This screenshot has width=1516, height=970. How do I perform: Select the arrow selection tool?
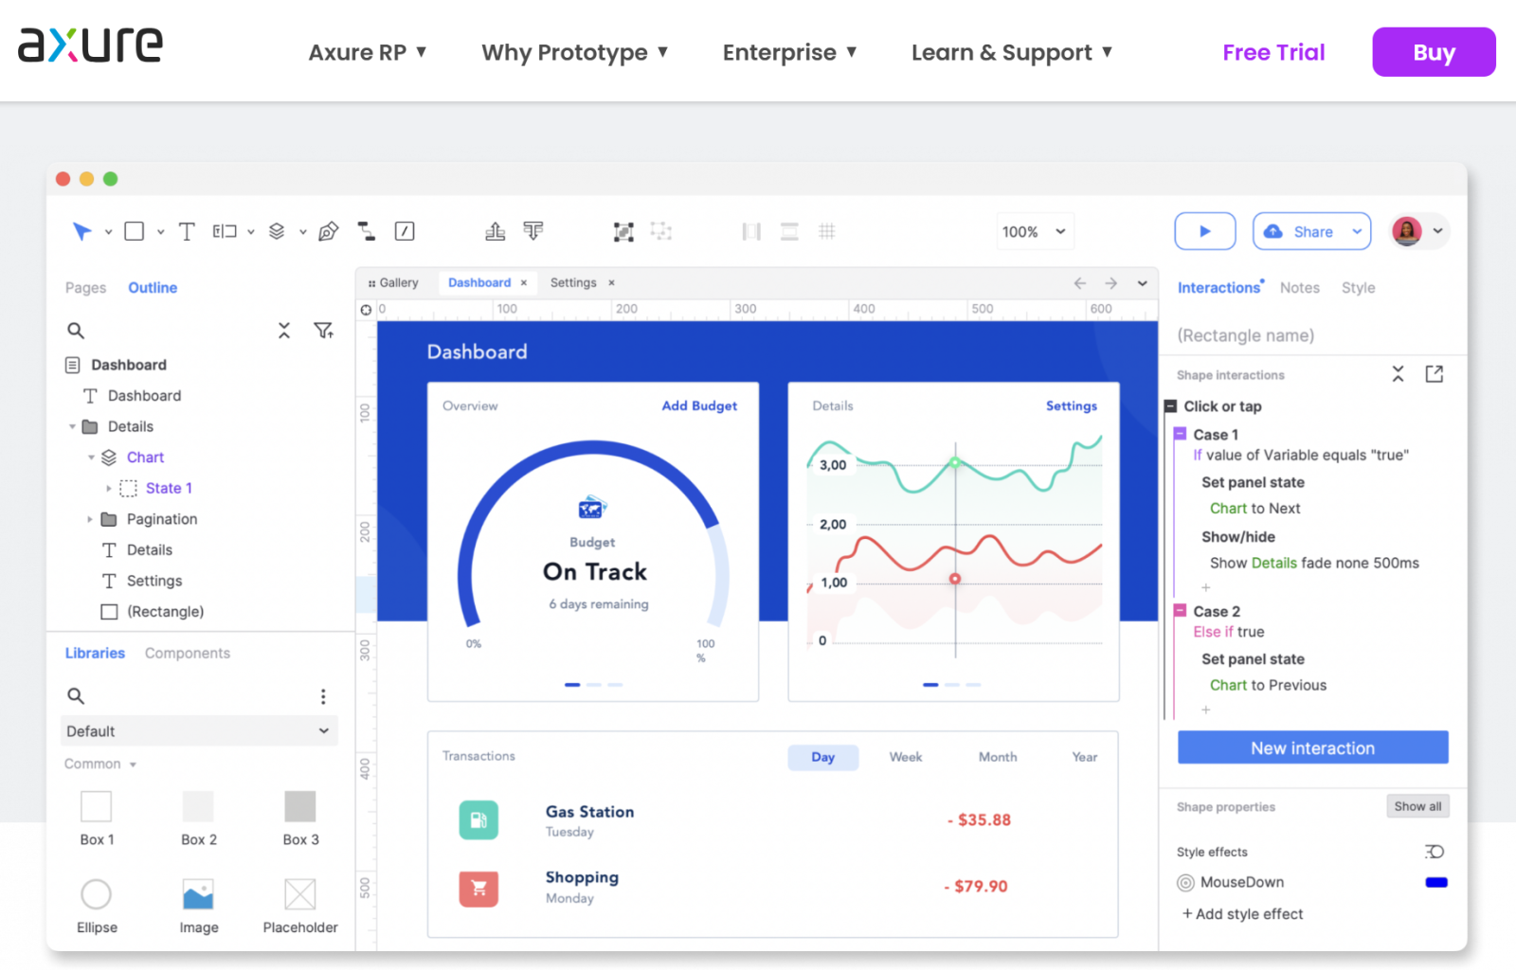pos(82,231)
